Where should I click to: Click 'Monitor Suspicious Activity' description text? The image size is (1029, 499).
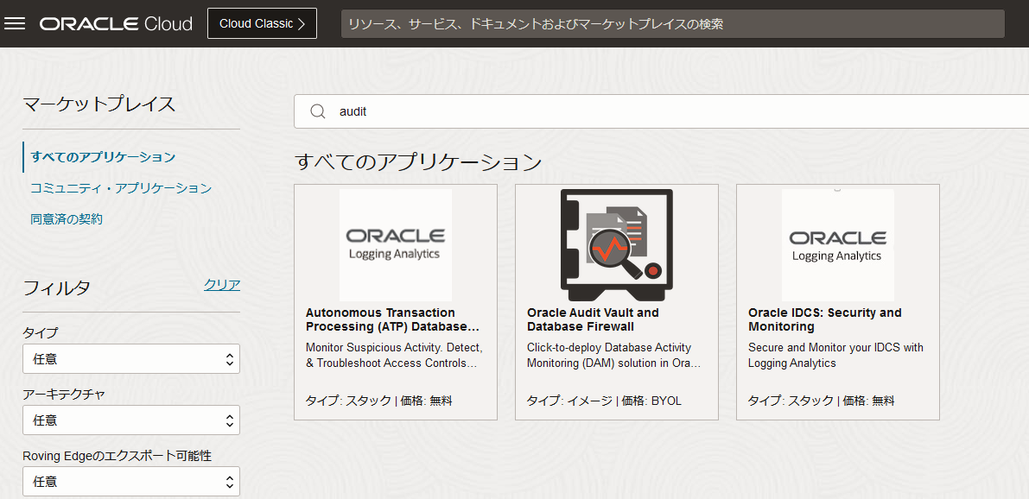pos(394,355)
